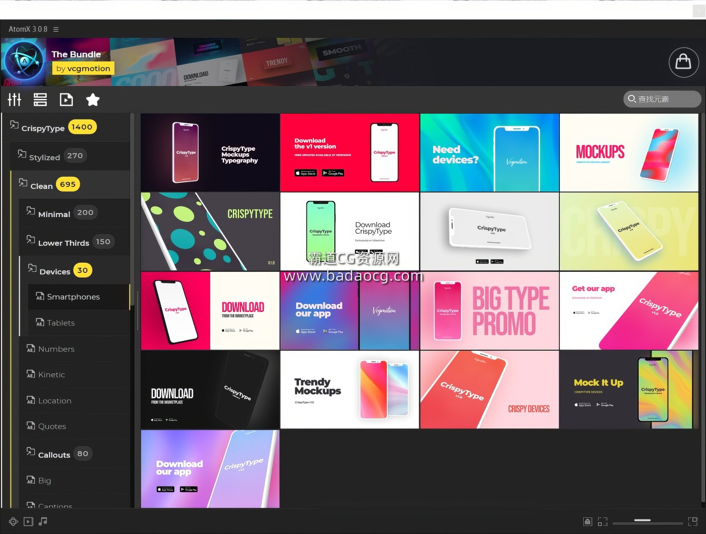Expand the Minimal folder

pyautogui.click(x=75, y=213)
